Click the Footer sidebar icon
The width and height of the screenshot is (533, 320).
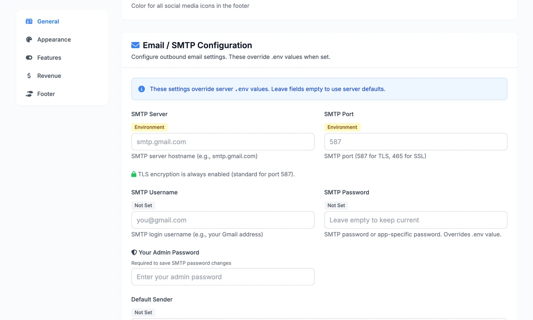29,94
